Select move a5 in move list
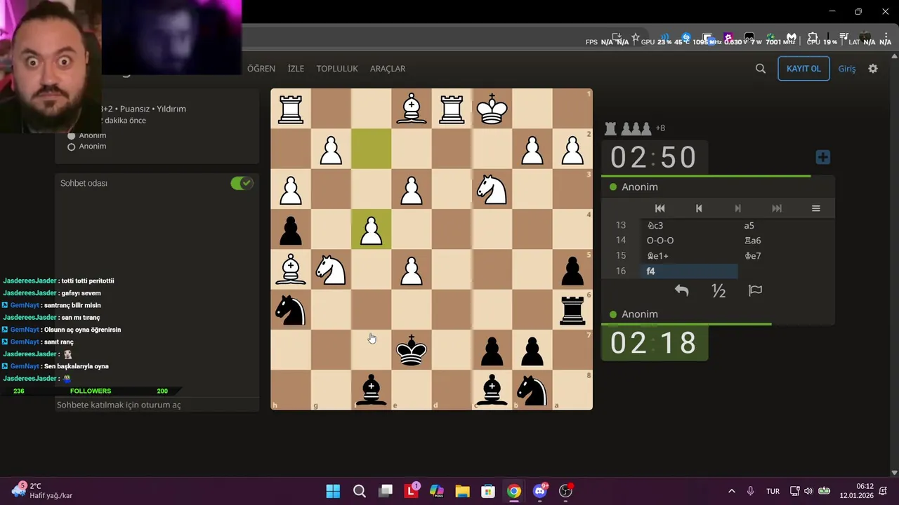Image resolution: width=899 pixels, height=505 pixels. pyautogui.click(x=786, y=225)
